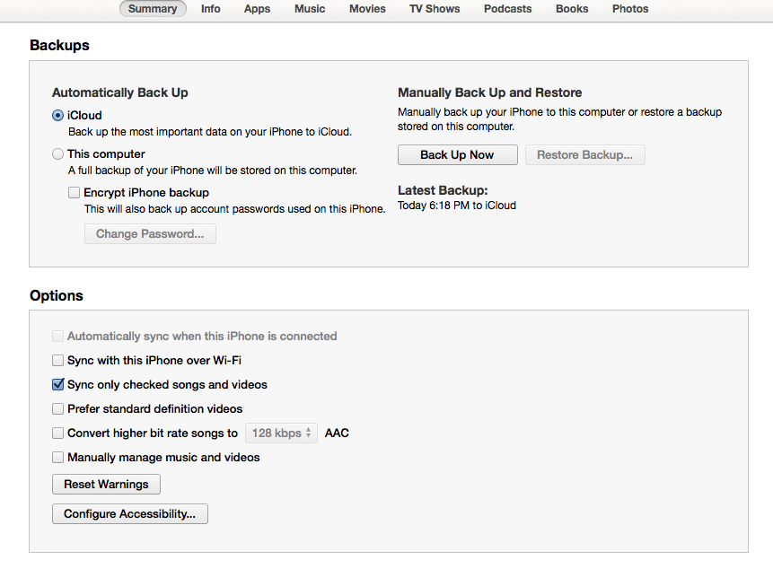Image resolution: width=773 pixels, height=569 pixels.
Task: Click the Back Up Now button
Action: click(458, 154)
